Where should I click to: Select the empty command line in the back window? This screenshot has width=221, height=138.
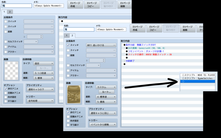95,21
